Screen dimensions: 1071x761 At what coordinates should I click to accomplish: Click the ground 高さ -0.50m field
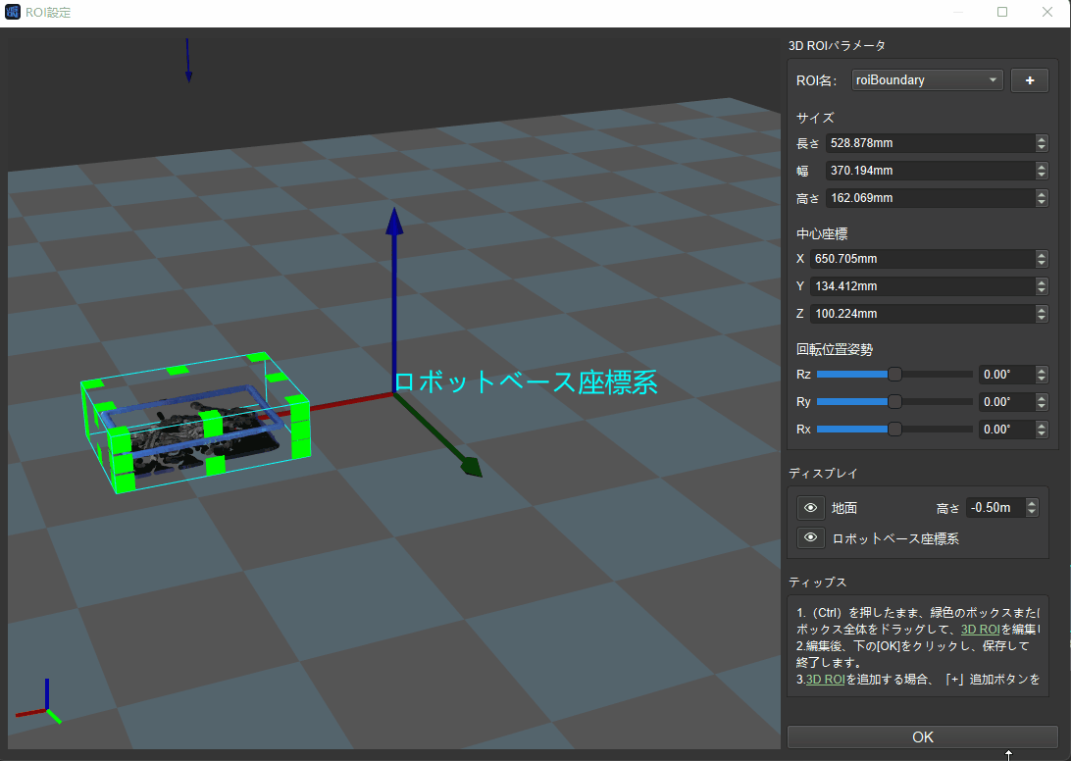click(995, 508)
